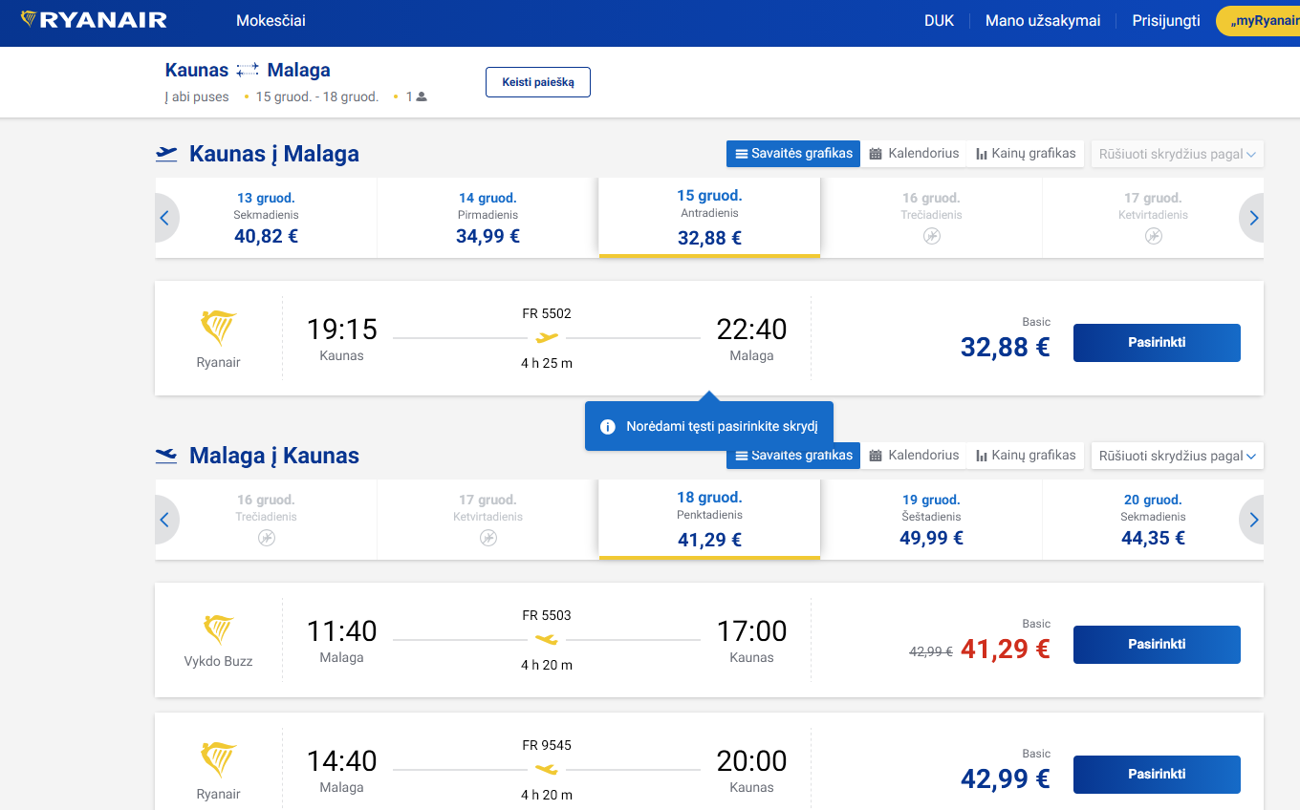
Task: Open Mokesčiai in the header
Action: (271, 20)
